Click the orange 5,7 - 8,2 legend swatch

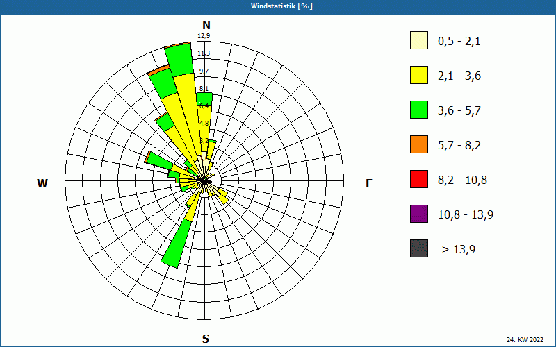pyautogui.click(x=419, y=144)
